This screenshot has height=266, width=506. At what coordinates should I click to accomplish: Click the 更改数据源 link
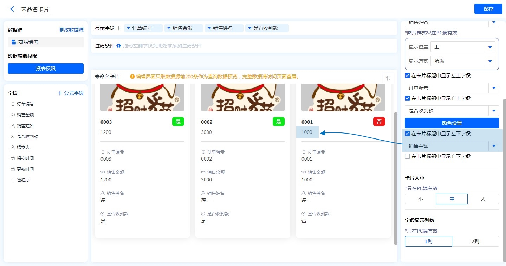(x=71, y=30)
